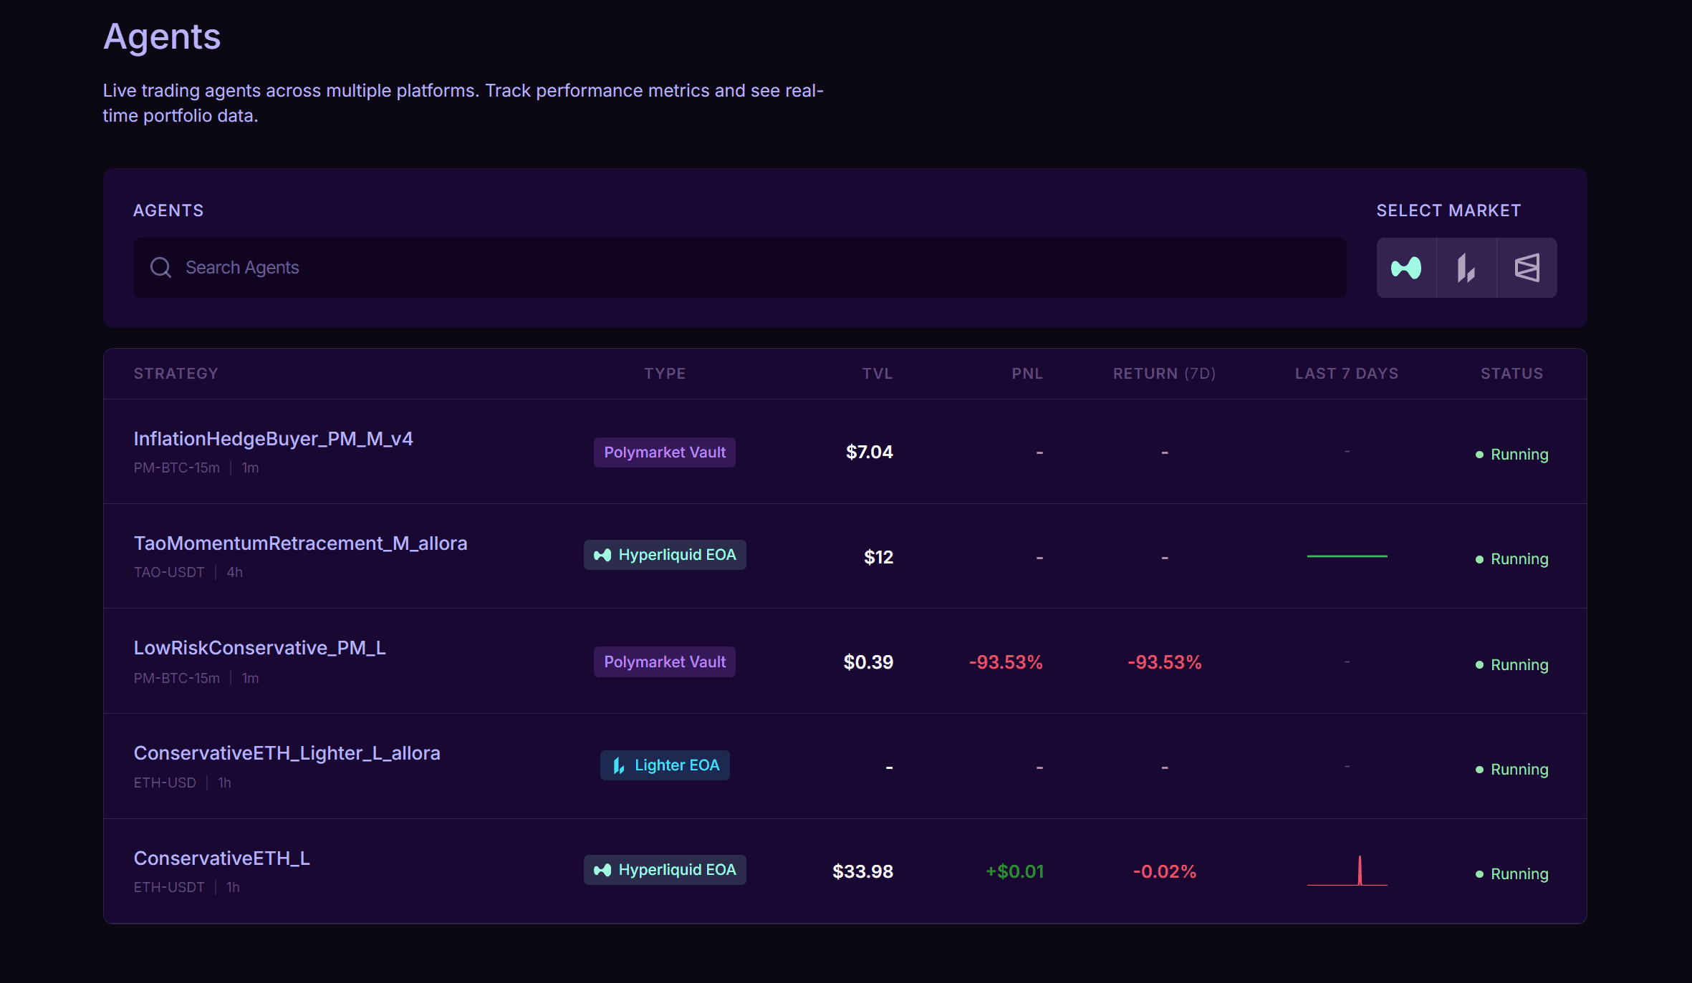
Task: Open the LowRiskConservative_PM_L strategy
Action: pos(259,648)
